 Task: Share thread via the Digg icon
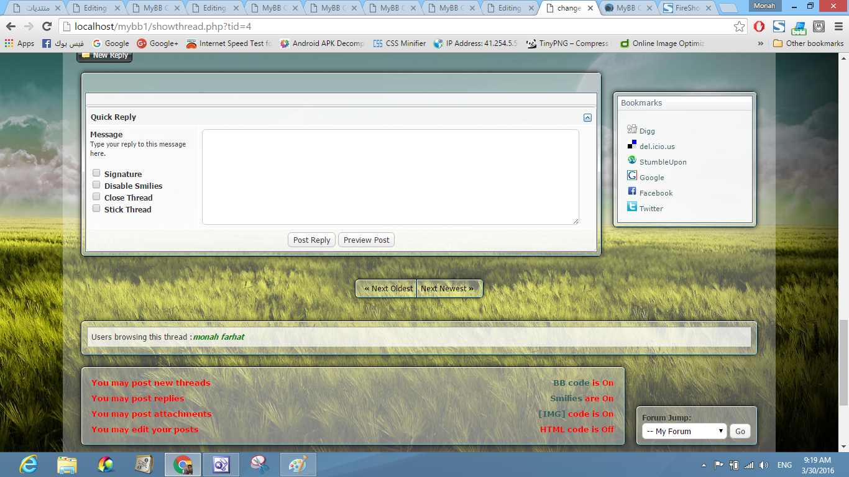(x=632, y=129)
